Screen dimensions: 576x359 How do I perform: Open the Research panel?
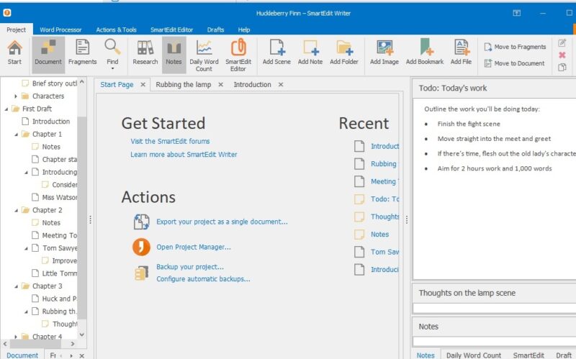point(145,53)
